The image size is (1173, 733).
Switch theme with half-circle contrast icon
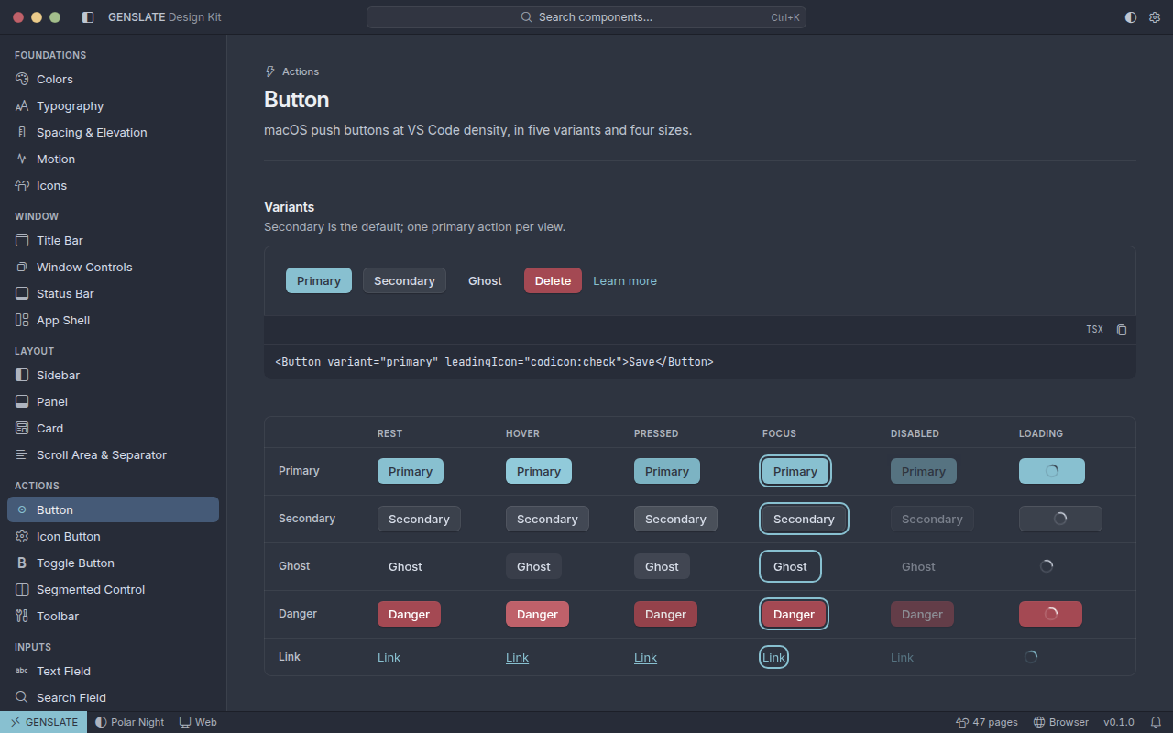pos(1131,17)
